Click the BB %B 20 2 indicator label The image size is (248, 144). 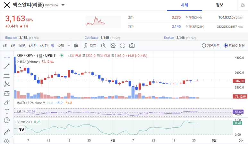pos(24,122)
